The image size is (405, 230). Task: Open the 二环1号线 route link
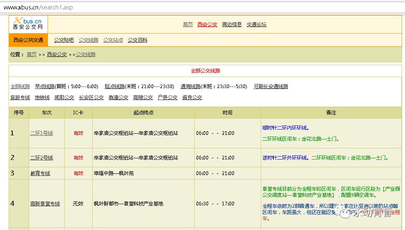click(x=41, y=133)
